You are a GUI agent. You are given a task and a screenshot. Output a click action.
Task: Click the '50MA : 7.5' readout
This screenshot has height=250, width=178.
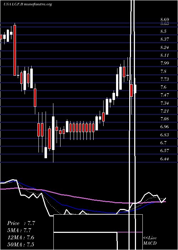click(x=21, y=245)
